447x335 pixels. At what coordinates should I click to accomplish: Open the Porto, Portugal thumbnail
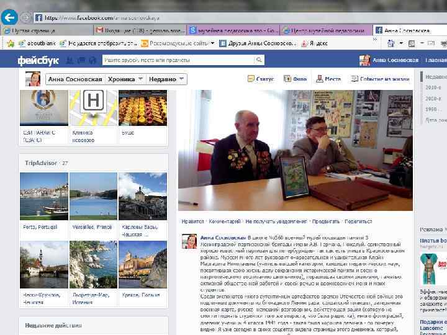coord(44,196)
